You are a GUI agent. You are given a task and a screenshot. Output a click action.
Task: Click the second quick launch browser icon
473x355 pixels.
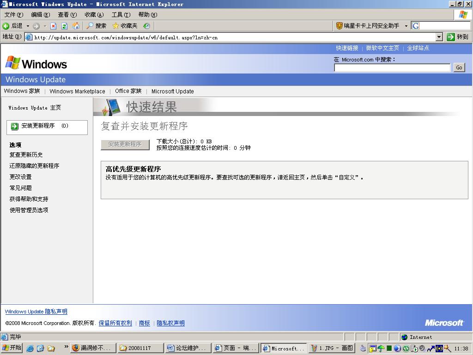[41, 349]
